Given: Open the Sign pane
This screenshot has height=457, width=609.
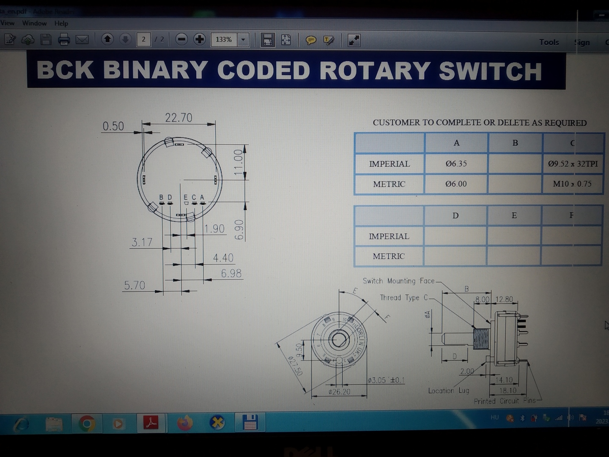Looking at the screenshot, I should pyautogui.click(x=582, y=42).
